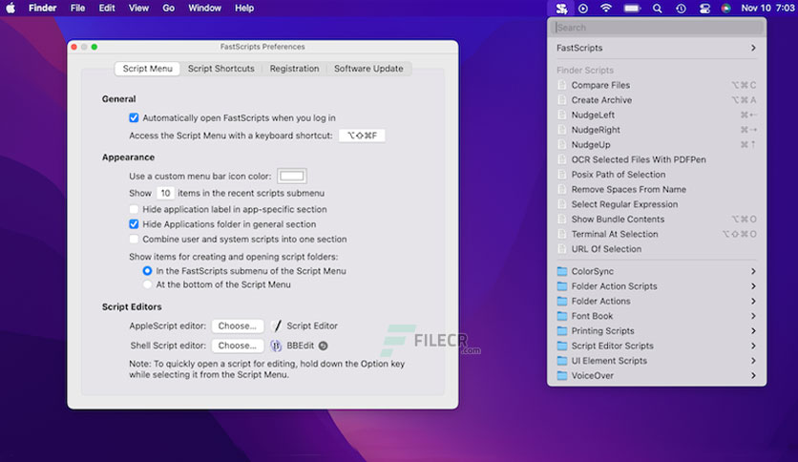798x462 pixels.
Task: Click the Script Editor Scripts folder icon
Action: [x=562, y=346]
